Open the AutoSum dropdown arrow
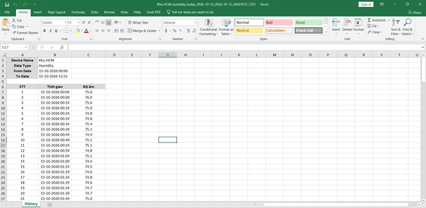This screenshot has height=208, width=426. click(388, 20)
